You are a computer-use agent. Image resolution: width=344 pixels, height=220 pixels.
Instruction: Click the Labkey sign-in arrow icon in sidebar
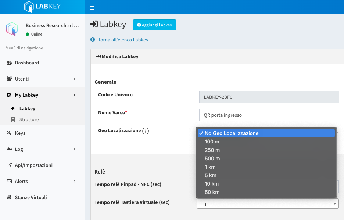click(13, 108)
